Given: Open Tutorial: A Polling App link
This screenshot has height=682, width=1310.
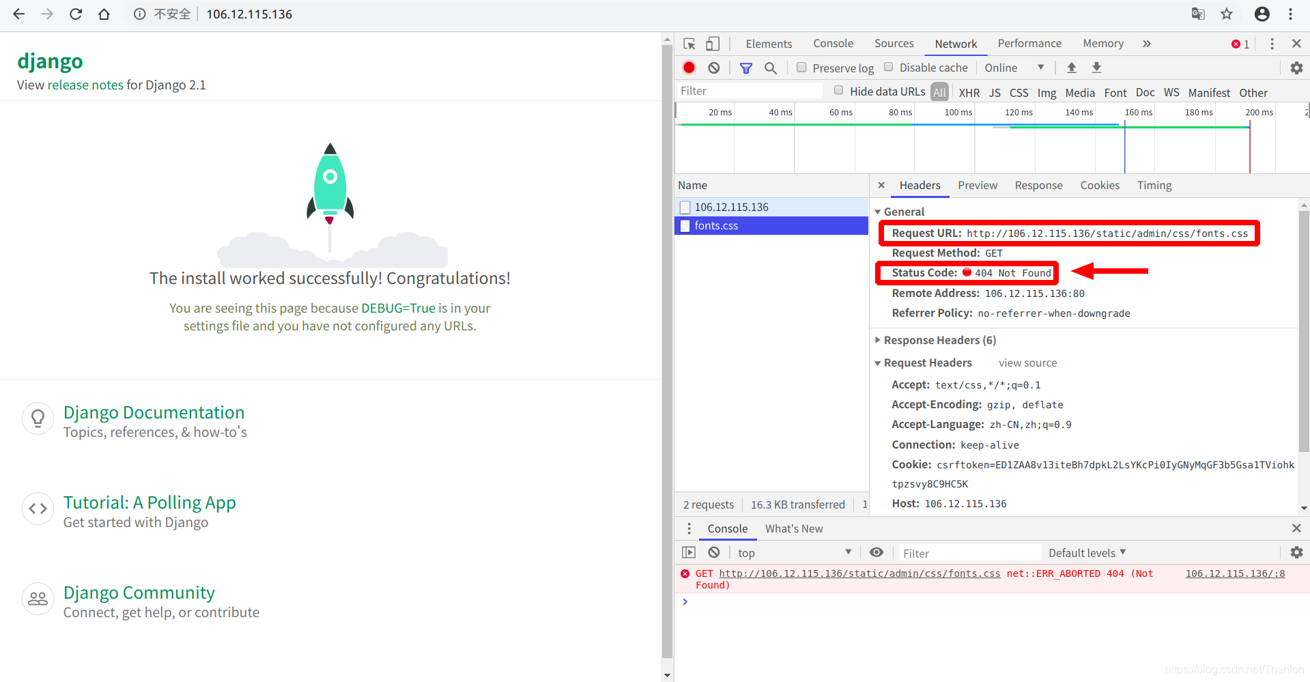Looking at the screenshot, I should (149, 502).
